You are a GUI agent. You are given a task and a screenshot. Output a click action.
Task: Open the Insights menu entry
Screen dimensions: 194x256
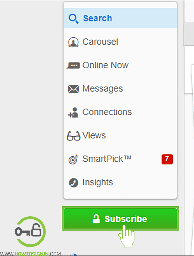(120, 182)
